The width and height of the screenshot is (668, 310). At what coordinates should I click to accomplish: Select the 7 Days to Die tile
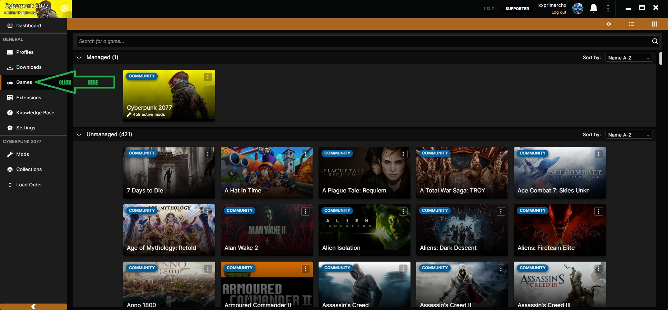pyautogui.click(x=169, y=173)
